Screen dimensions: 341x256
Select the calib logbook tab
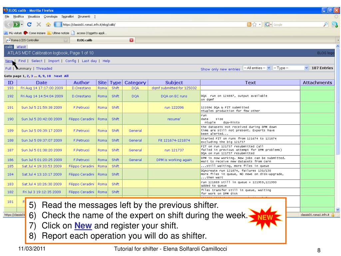click(x=9, y=47)
